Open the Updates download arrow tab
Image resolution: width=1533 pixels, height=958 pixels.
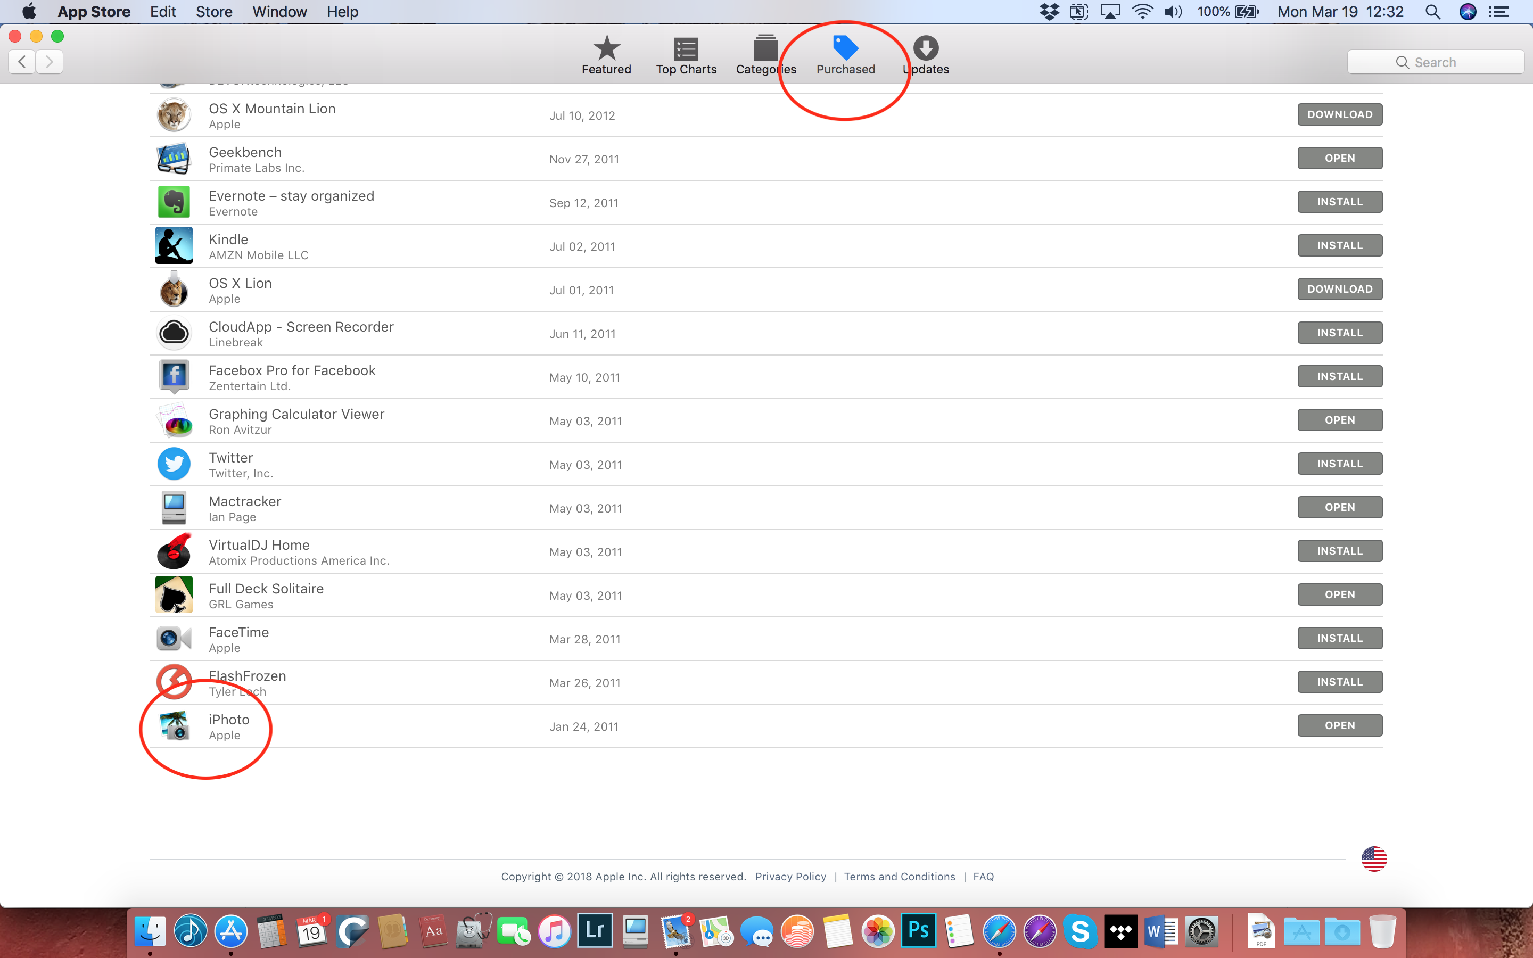[926, 54]
